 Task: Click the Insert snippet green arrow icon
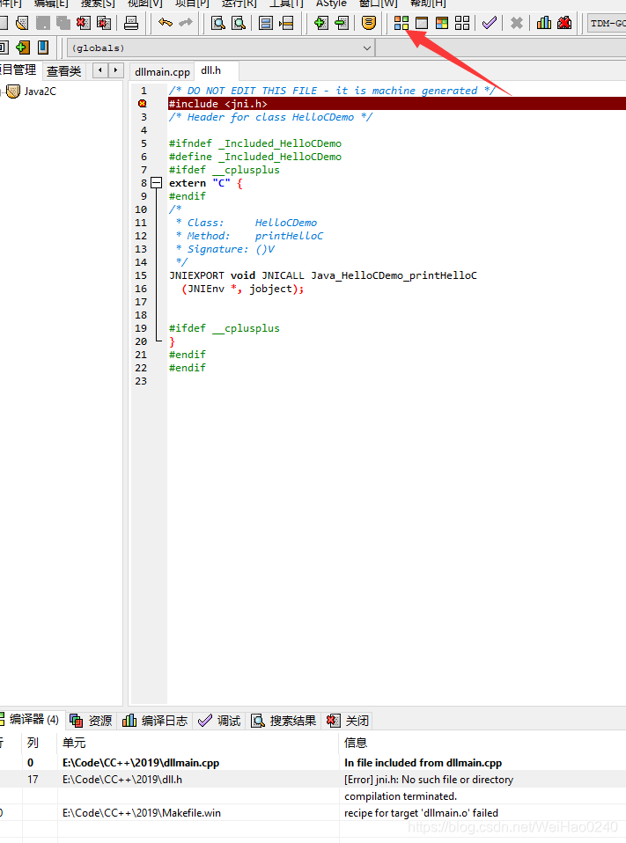(x=23, y=48)
